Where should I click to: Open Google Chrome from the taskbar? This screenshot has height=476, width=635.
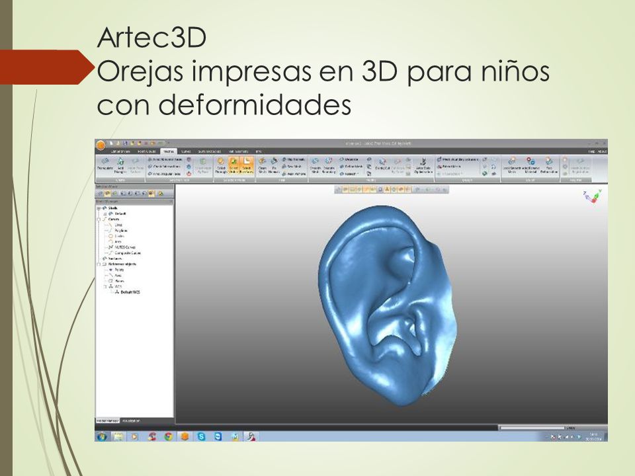coord(168,436)
